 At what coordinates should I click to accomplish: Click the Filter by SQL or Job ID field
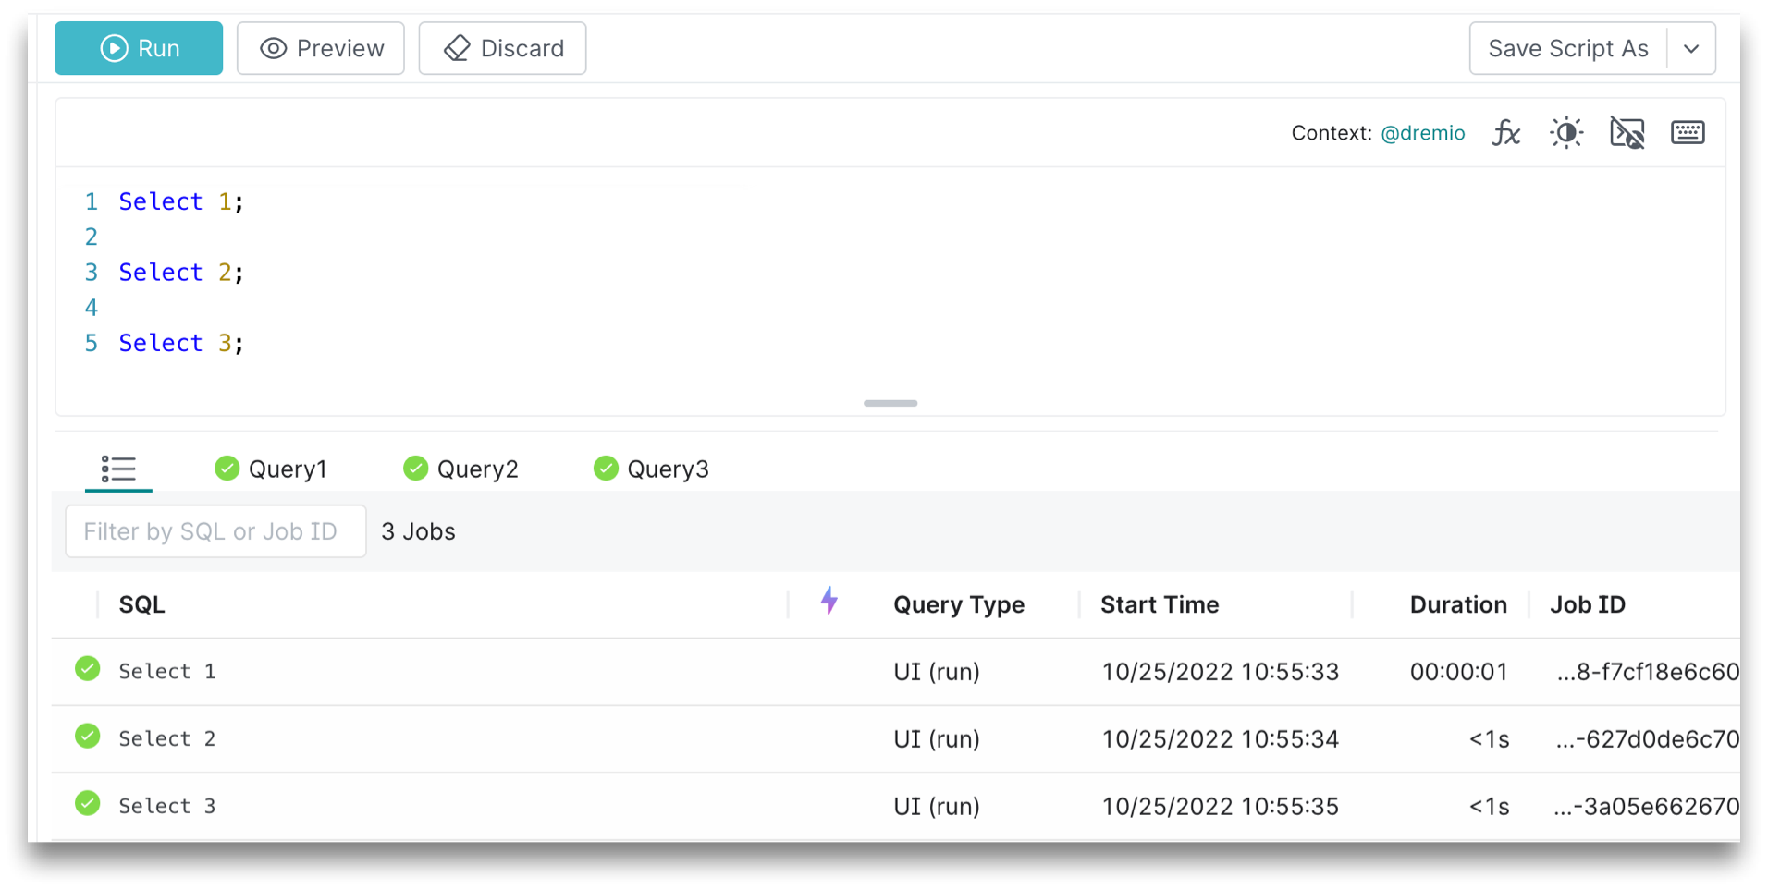(215, 531)
